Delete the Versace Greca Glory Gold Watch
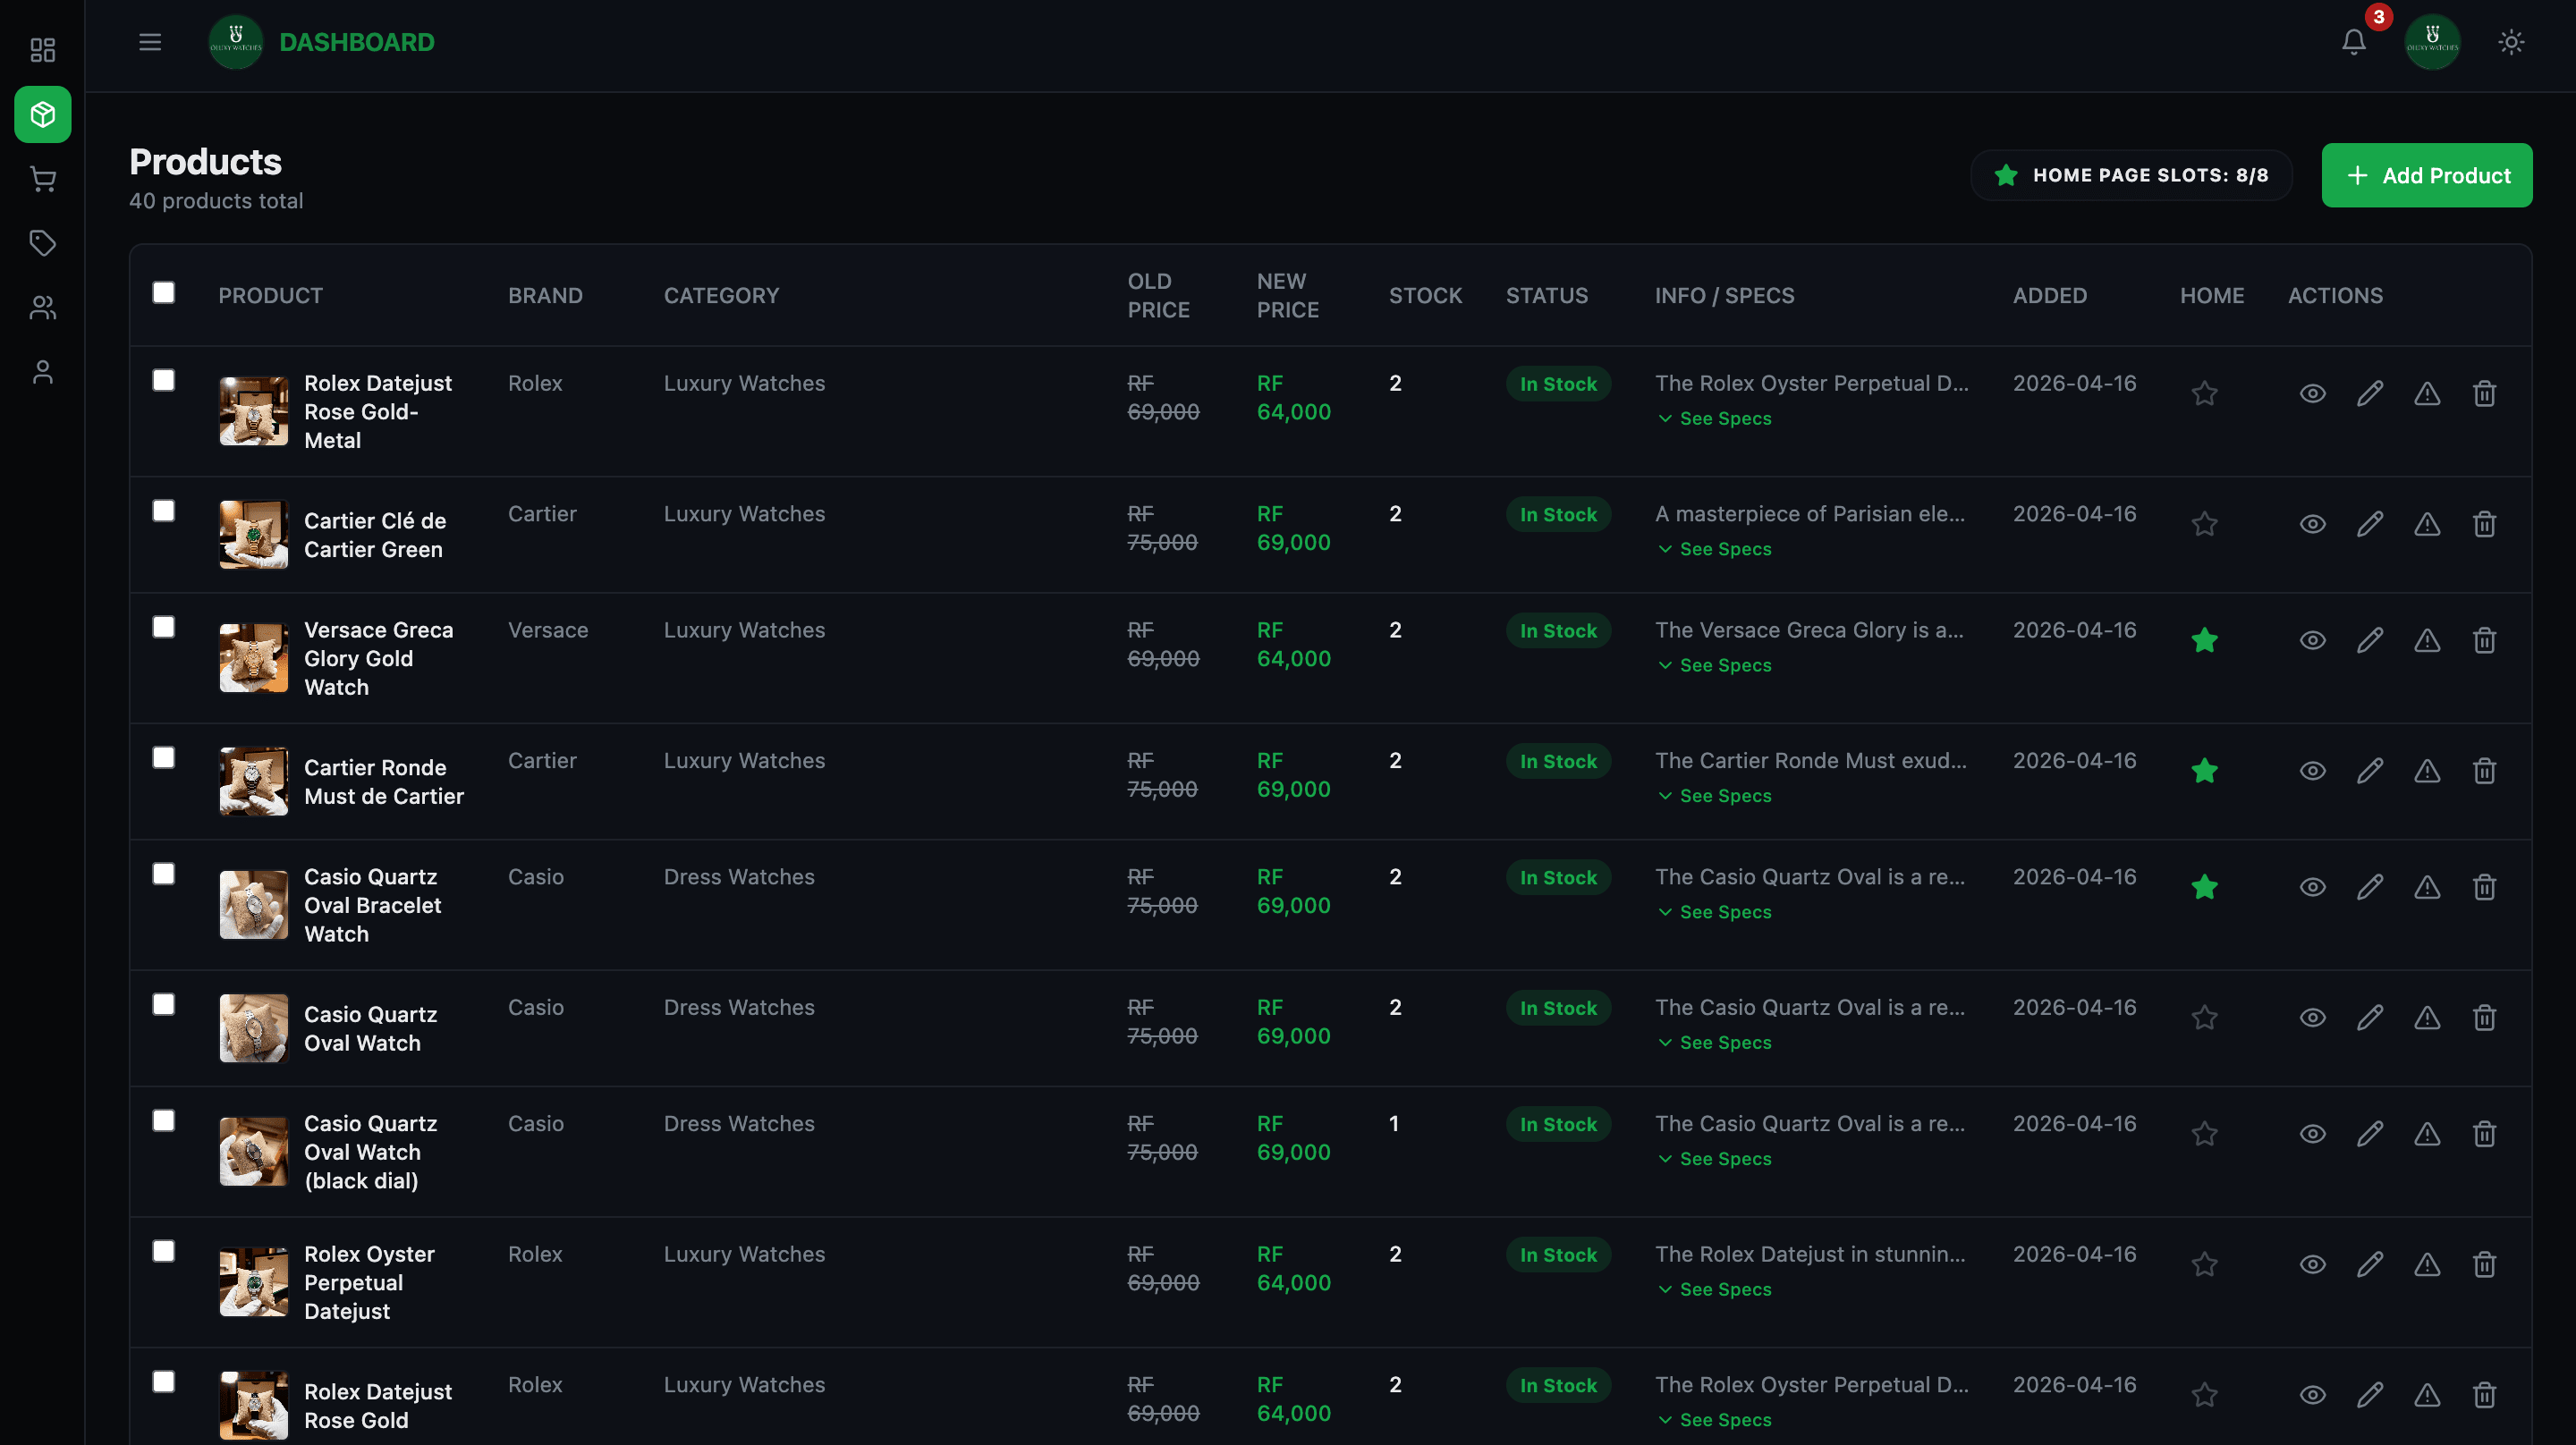The image size is (2576, 1445). [2484, 640]
